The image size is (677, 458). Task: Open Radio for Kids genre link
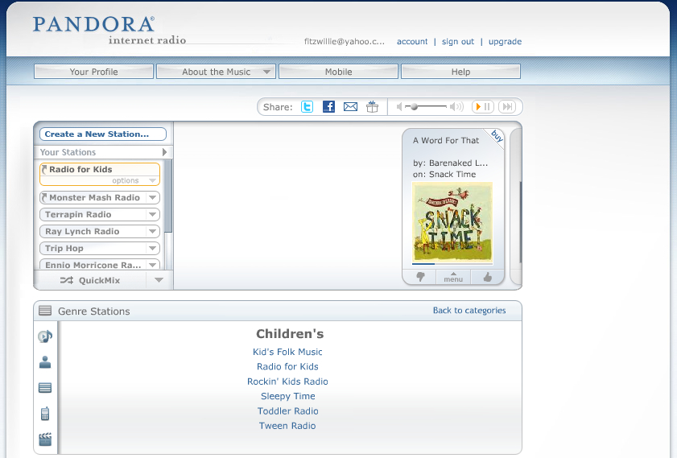(287, 366)
